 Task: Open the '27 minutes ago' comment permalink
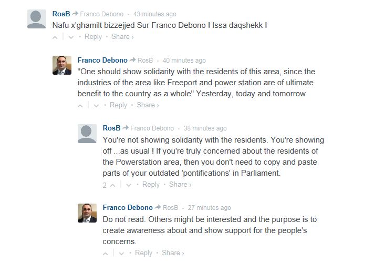[x=209, y=208]
